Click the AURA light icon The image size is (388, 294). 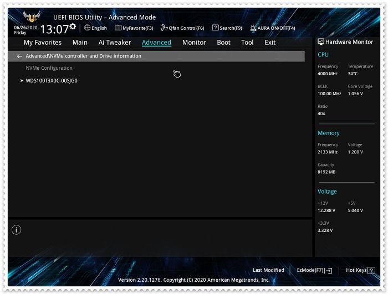click(x=253, y=28)
